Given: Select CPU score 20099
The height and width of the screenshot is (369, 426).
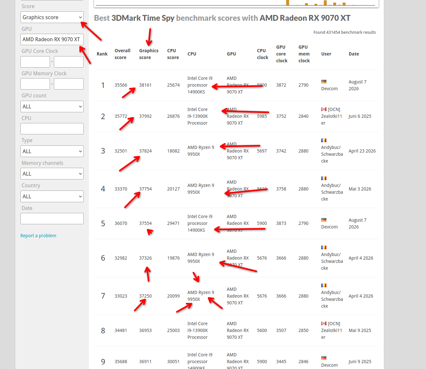Looking at the screenshot, I should (173, 296).
